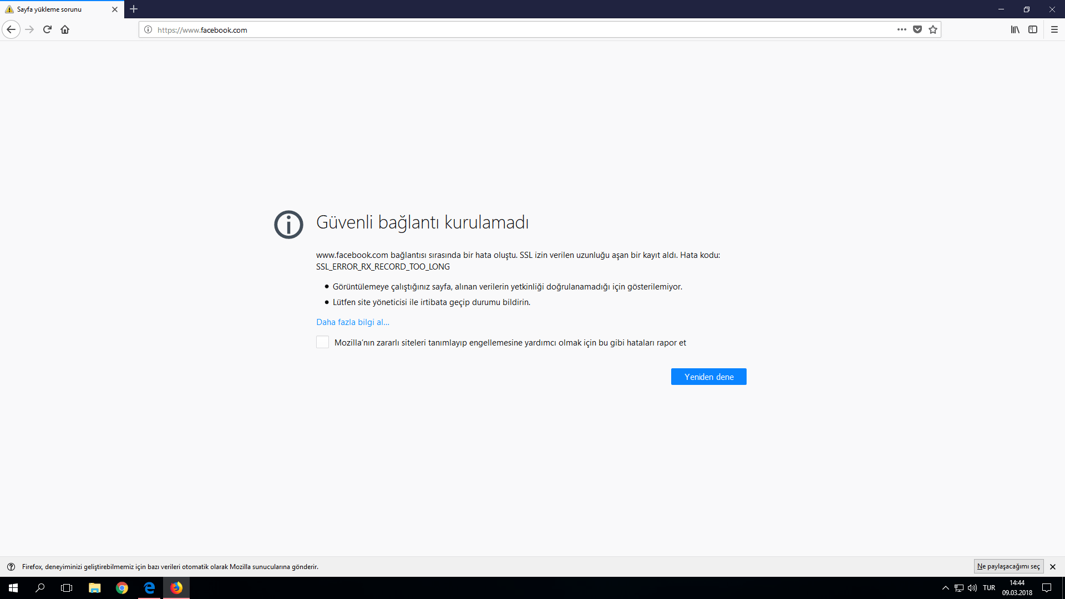
Task: Open a new tab with plus button
Action: point(134,9)
